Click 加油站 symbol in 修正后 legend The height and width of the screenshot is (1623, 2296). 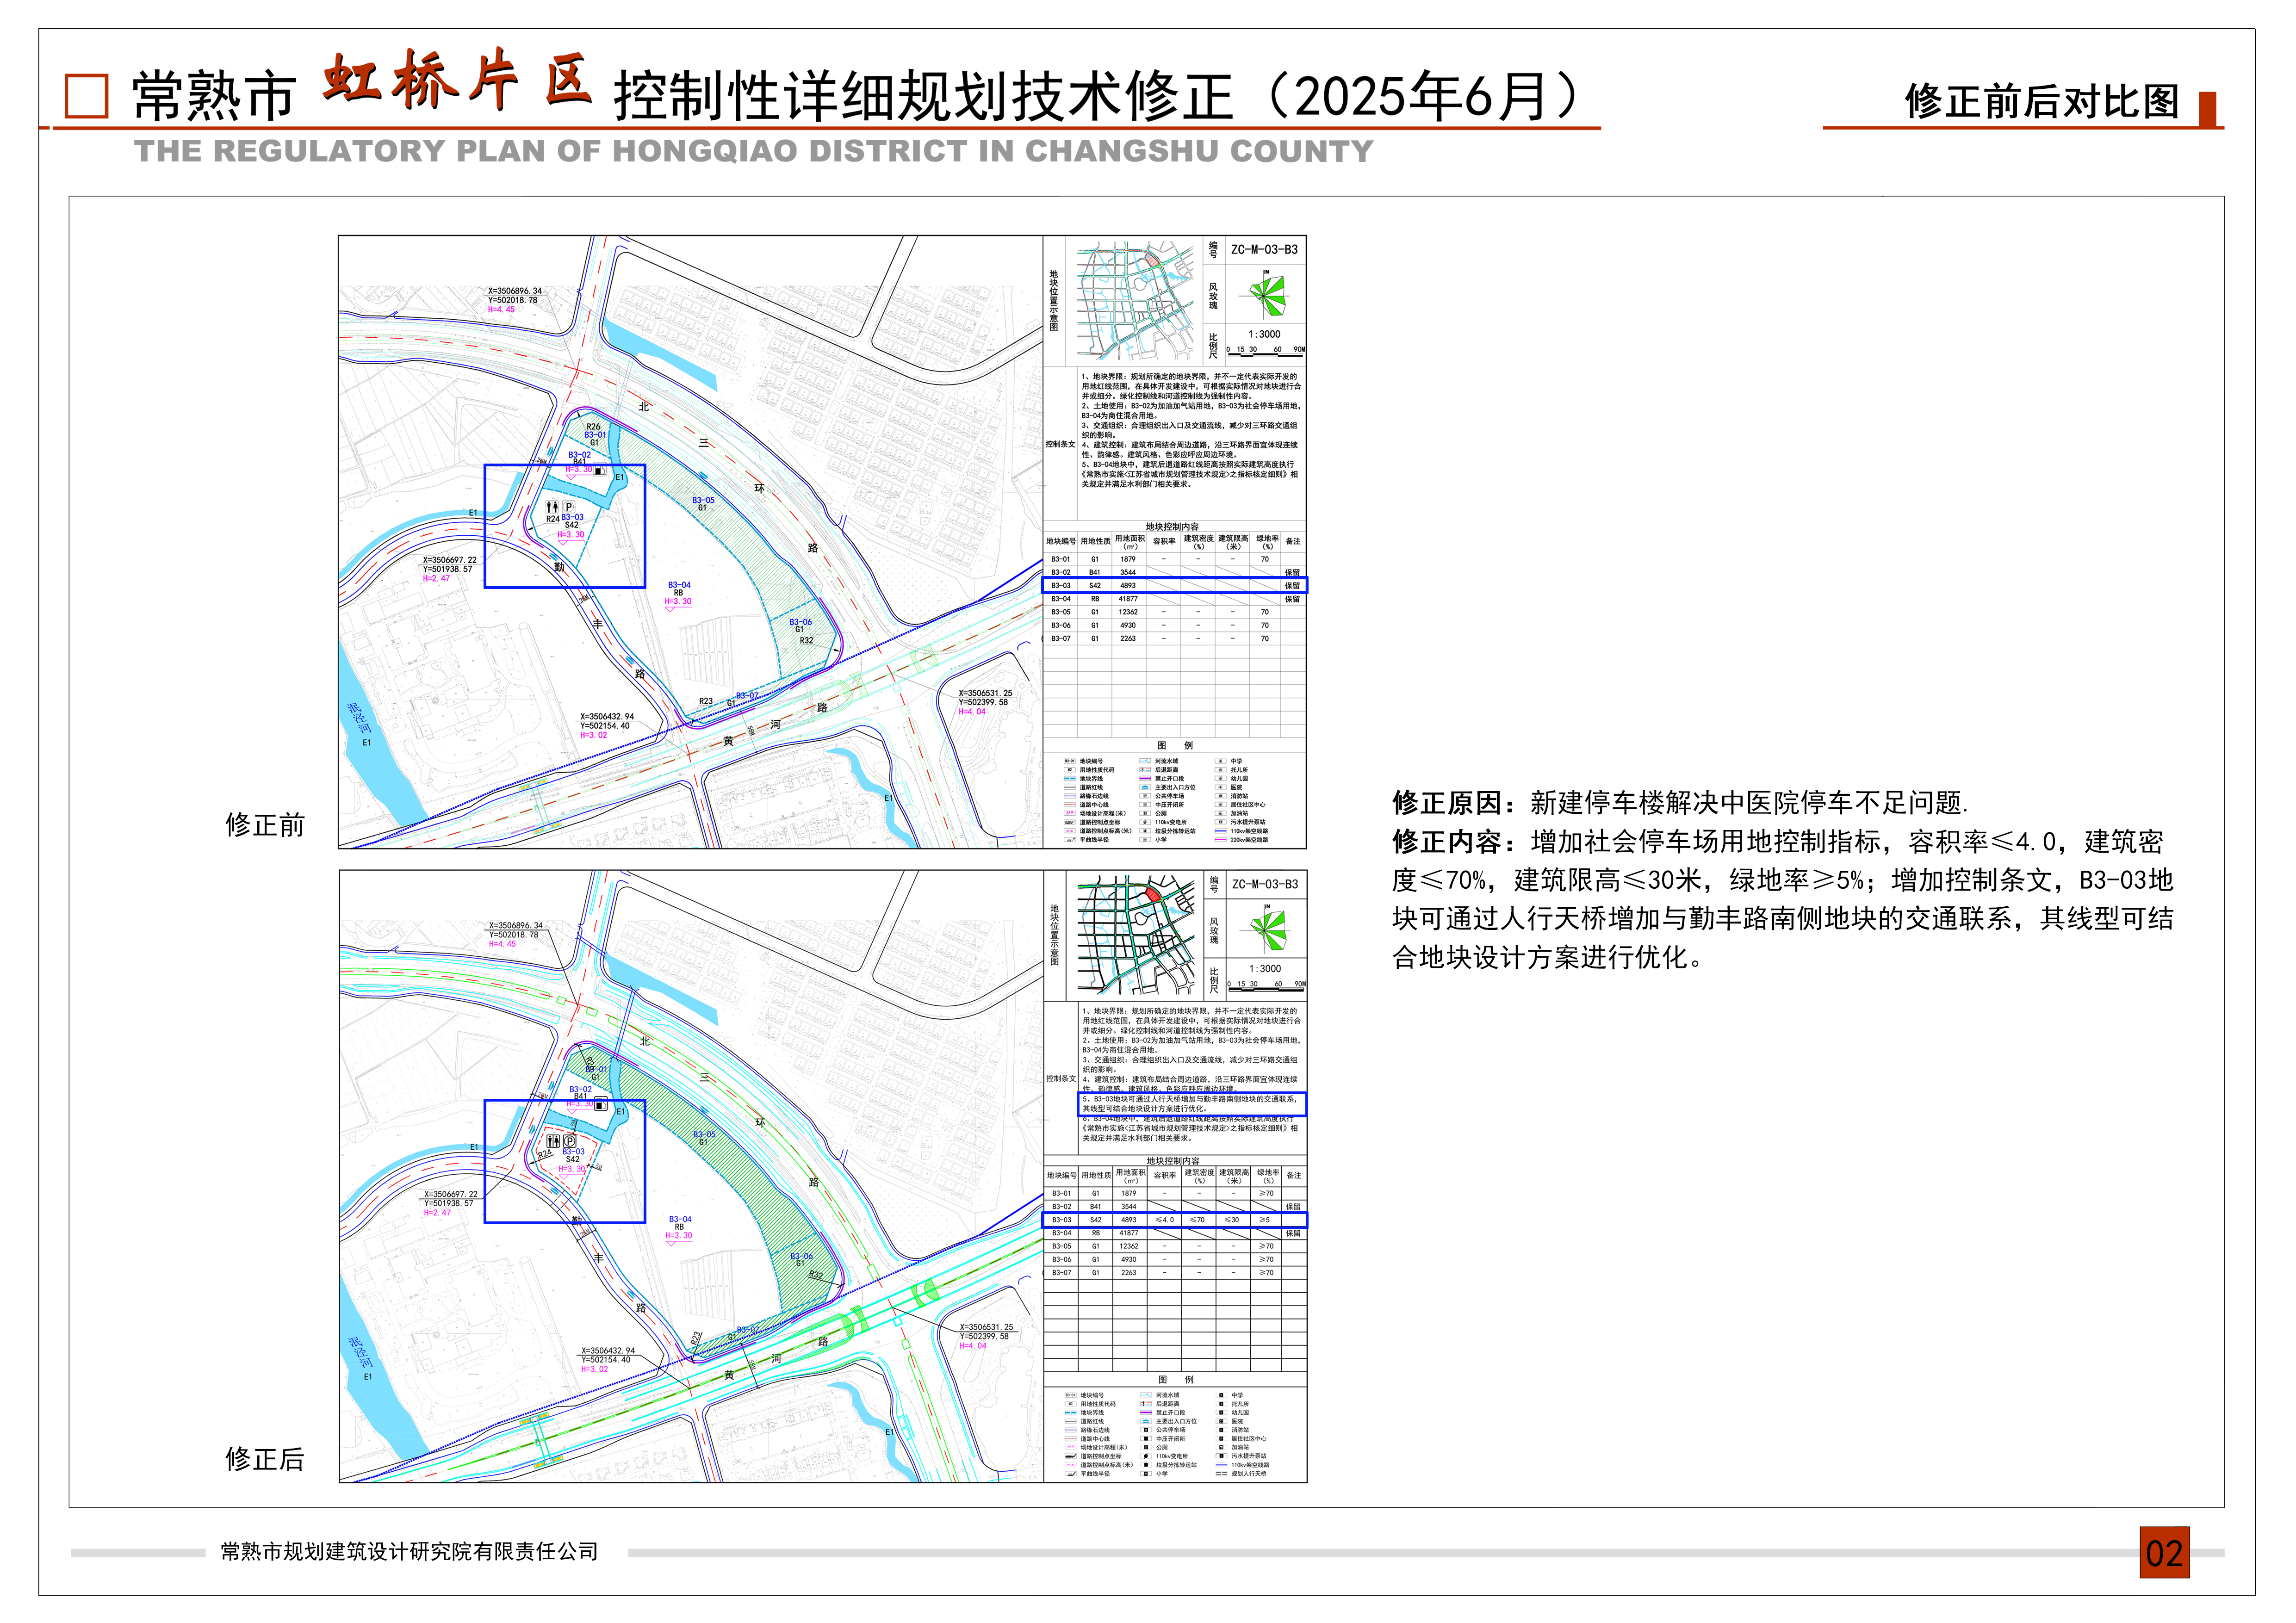pos(1222,1447)
